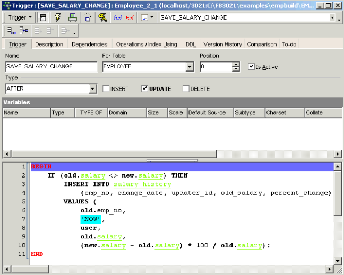Click the variables grid horizontal scrollbar thumb
Viewport: 344px width, 275px height.
114,154
